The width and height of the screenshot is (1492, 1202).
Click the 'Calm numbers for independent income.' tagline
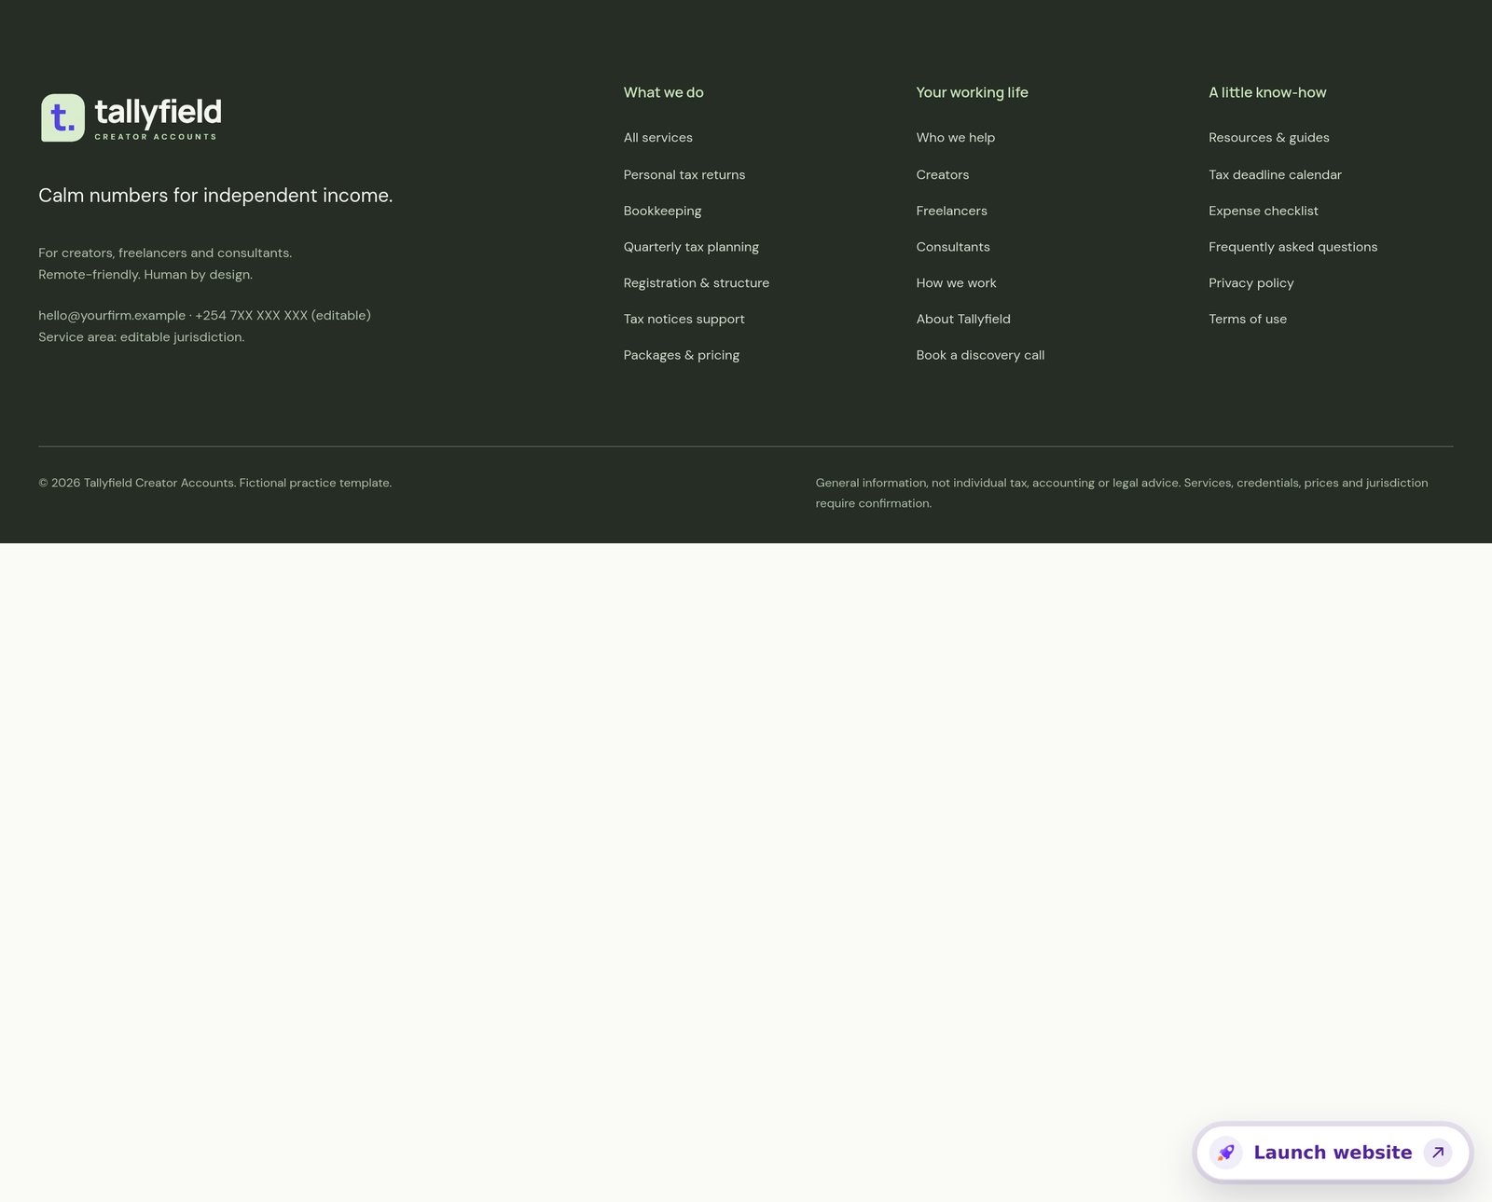(215, 196)
